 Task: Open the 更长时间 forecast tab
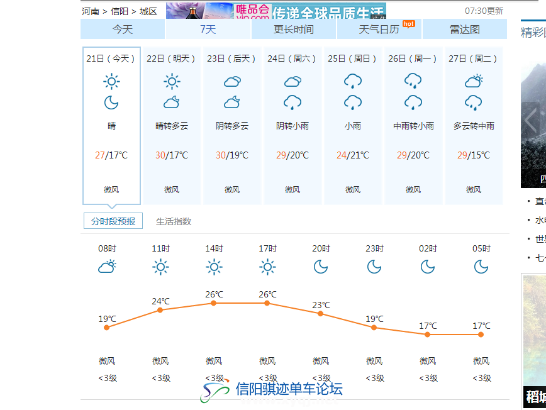(x=294, y=29)
